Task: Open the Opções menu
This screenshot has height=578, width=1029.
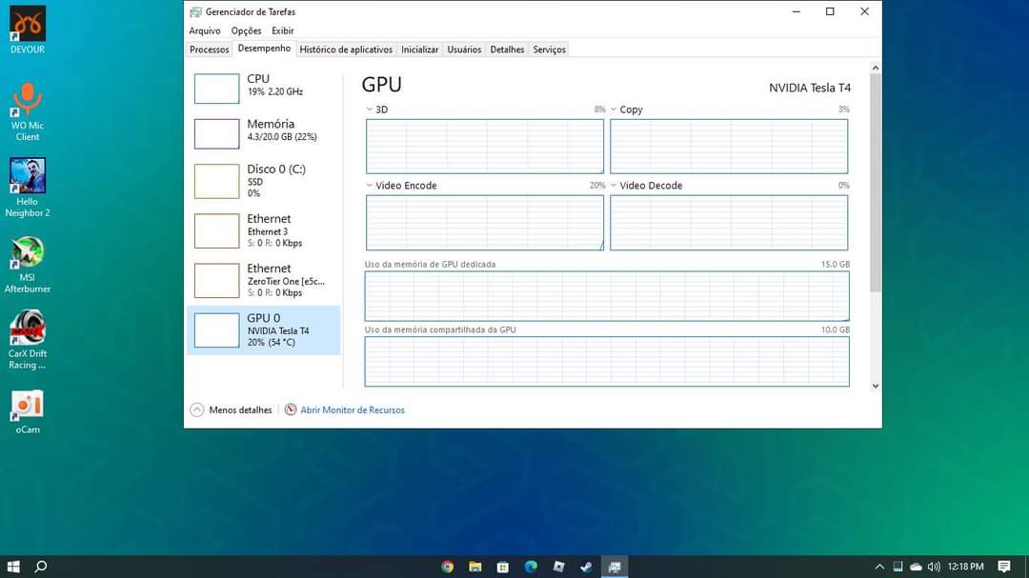Action: [x=246, y=30]
